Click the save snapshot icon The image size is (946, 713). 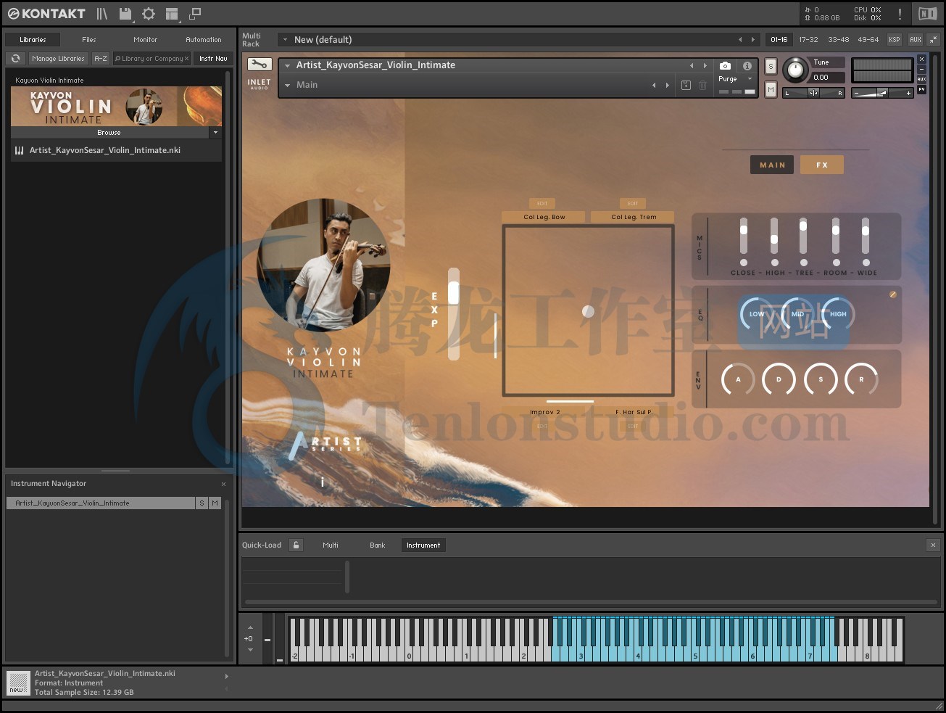click(686, 85)
